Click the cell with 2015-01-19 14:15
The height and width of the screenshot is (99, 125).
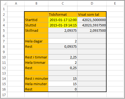[63, 25]
